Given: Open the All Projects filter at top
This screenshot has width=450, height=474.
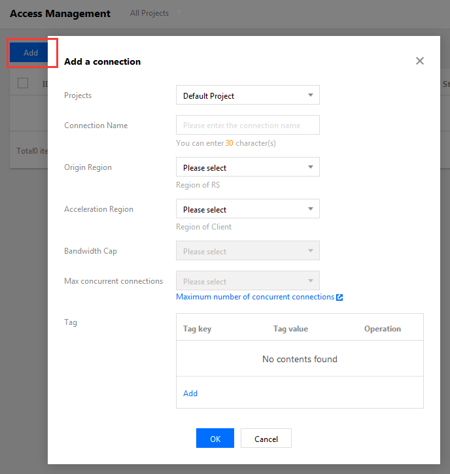Looking at the screenshot, I should [x=156, y=13].
